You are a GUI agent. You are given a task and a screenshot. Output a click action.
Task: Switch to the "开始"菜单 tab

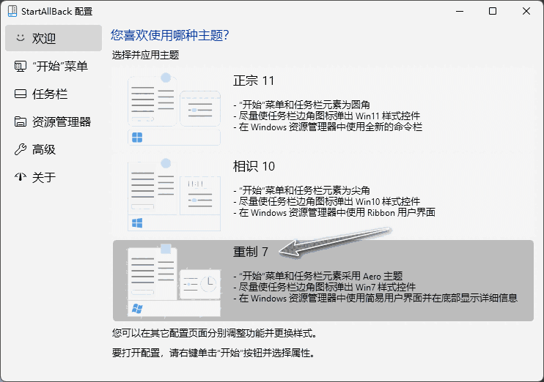tap(54, 66)
